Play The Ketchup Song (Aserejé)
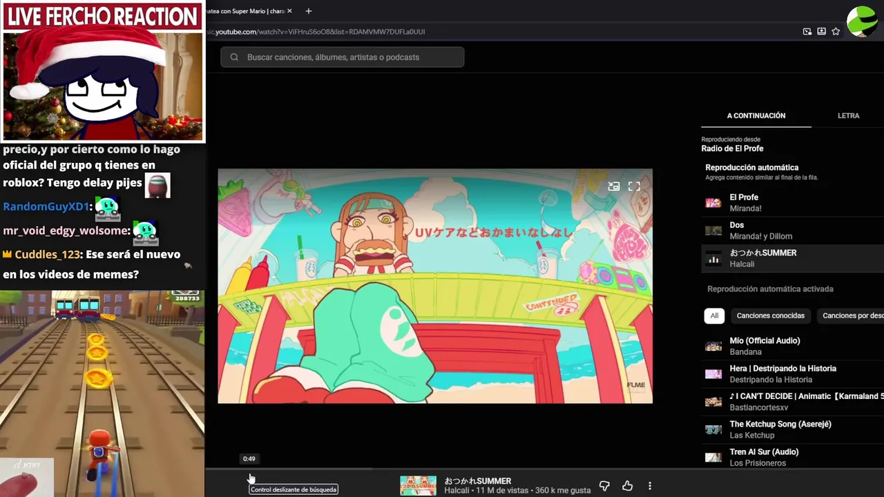 tap(793, 429)
